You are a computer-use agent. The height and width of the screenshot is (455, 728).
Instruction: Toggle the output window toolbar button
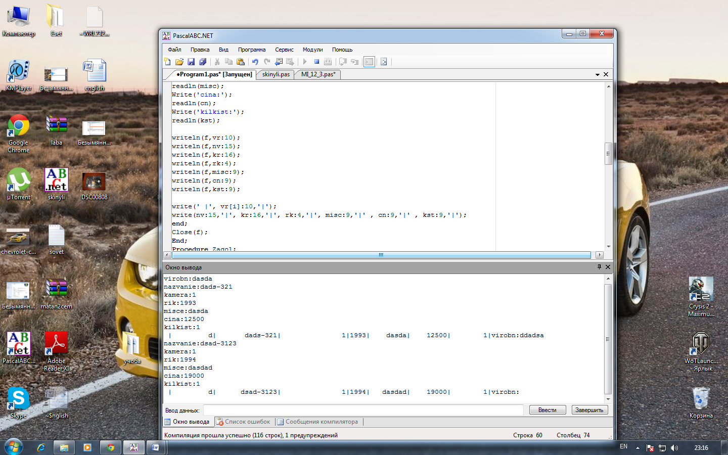tap(369, 62)
